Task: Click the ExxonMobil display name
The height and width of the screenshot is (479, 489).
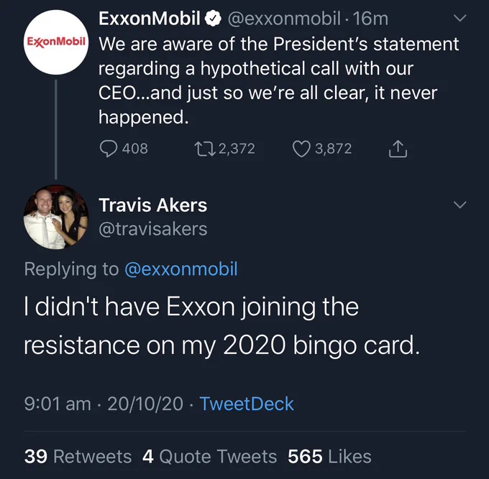Action: [x=150, y=19]
